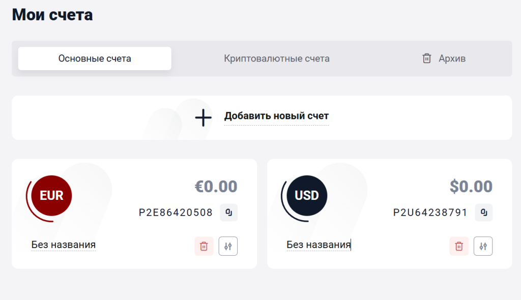The height and width of the screenshot is (300, 521).
Task: Click the Добавить новый счет link
Action: 276,116
